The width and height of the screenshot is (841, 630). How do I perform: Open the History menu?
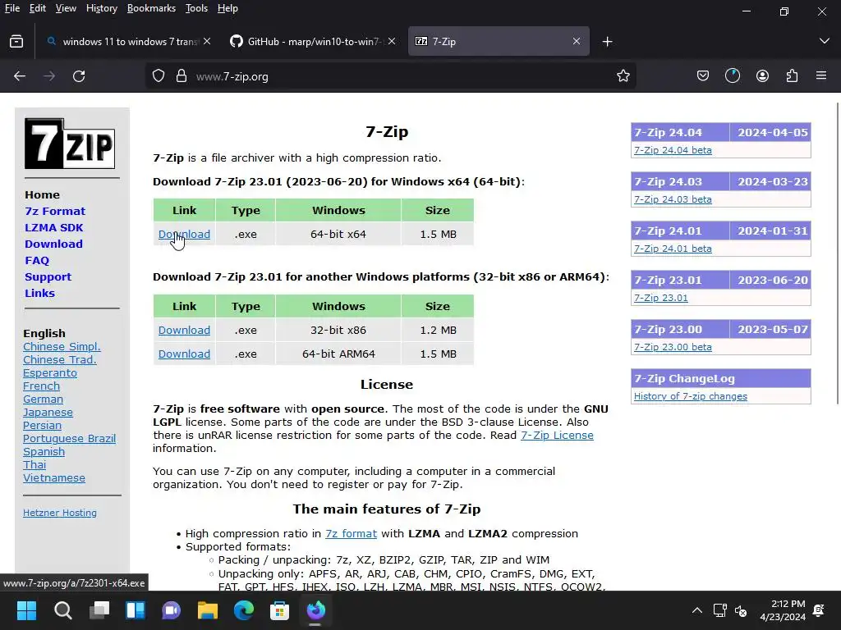click(101, 8)
